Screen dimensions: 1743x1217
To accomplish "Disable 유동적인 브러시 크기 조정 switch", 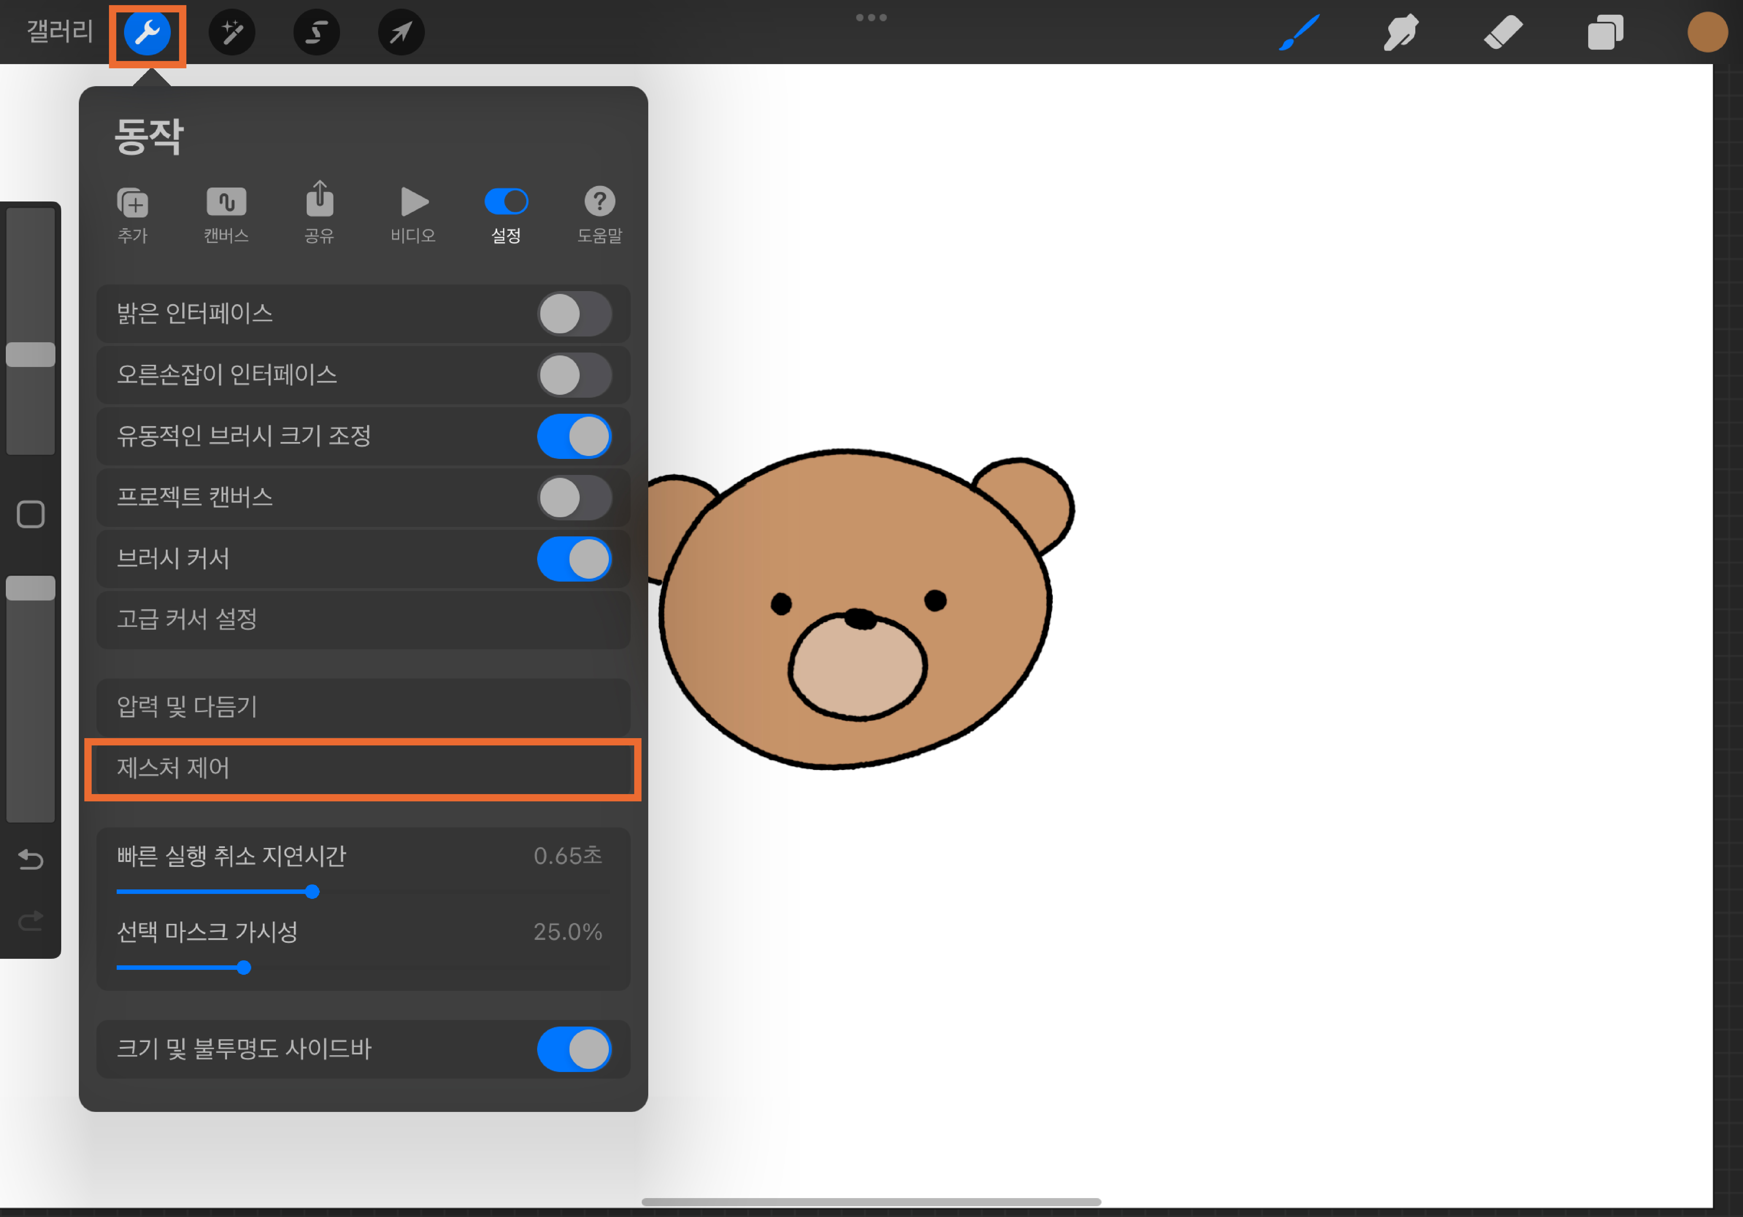I will (575, 436).
